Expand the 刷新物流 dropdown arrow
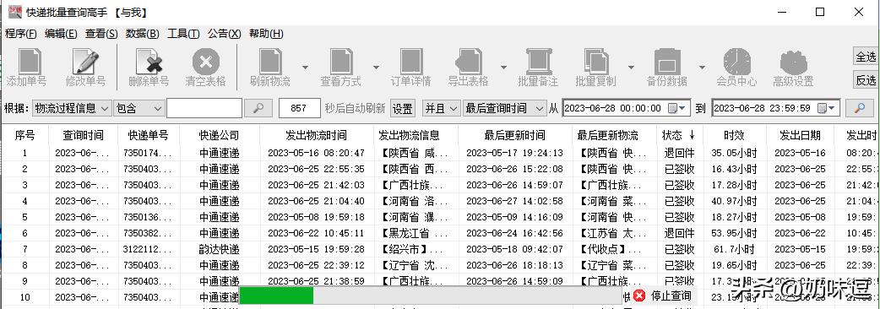Screen dimensions: 880x309 tap(306, 68)
